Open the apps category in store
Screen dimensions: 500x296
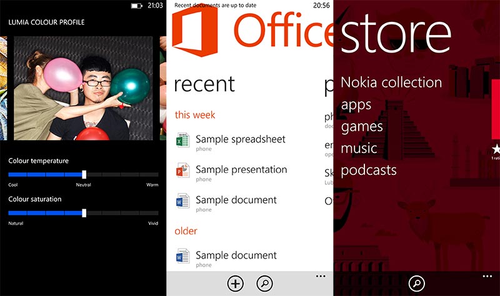(x=356, y=104)
